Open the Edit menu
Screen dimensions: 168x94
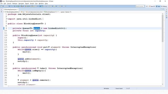tap(5, 3)
